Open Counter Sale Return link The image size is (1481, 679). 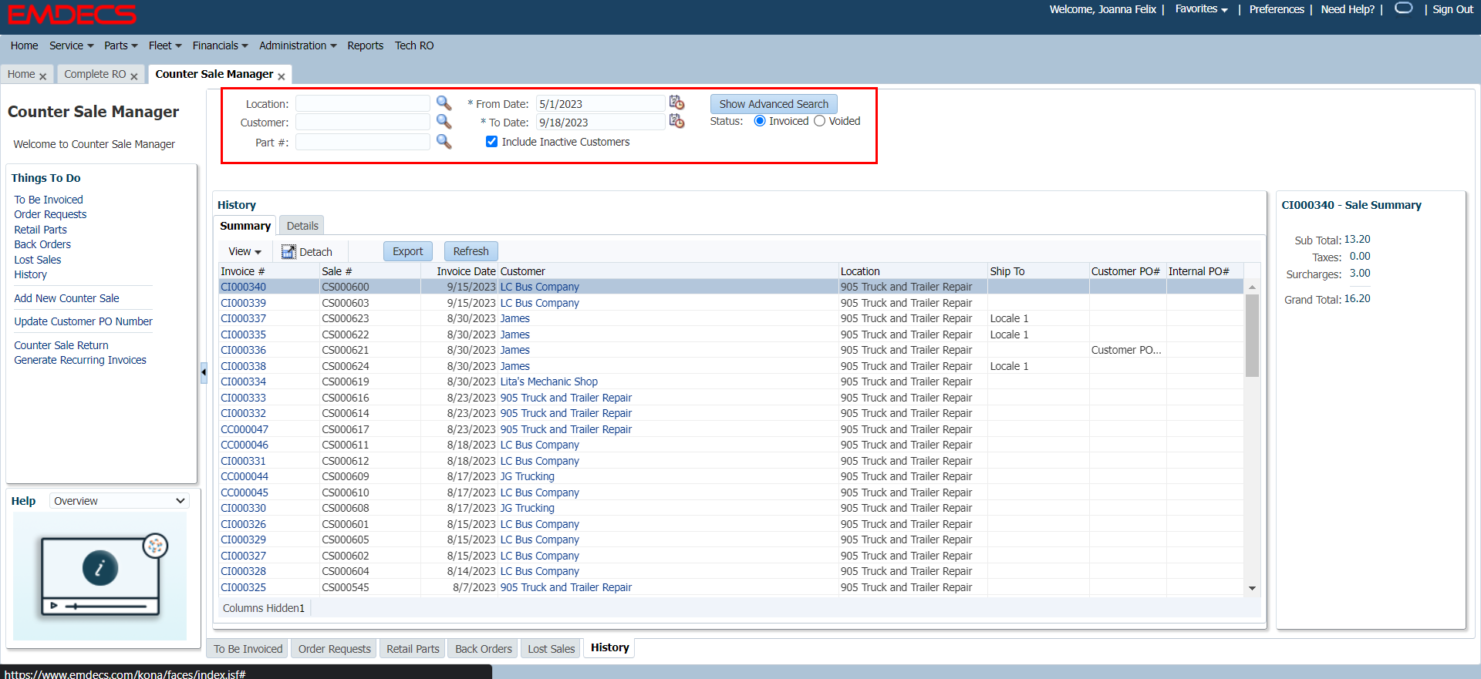[x=61, y=345]
